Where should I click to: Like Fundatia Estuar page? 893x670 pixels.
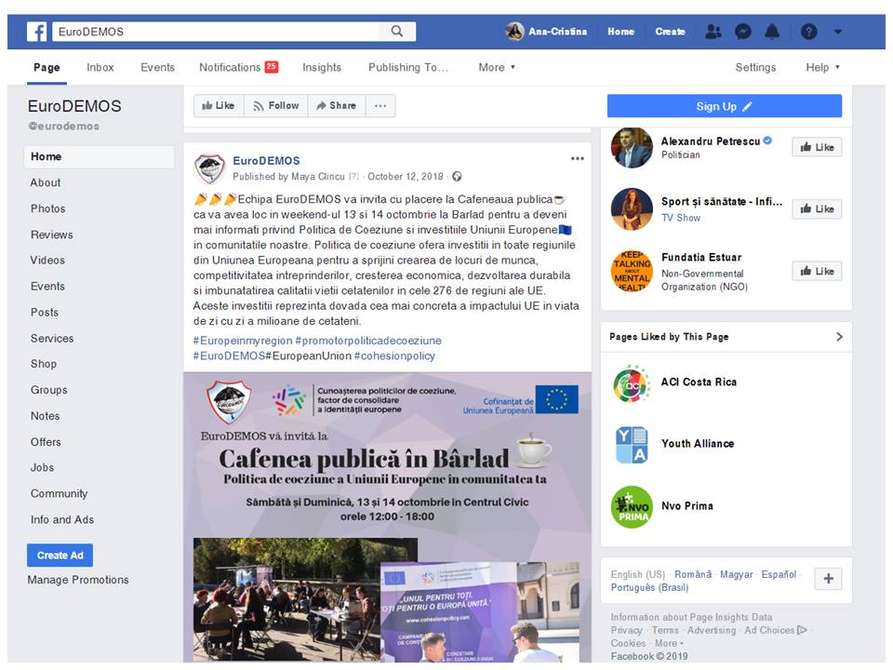[x=817, y=271]
